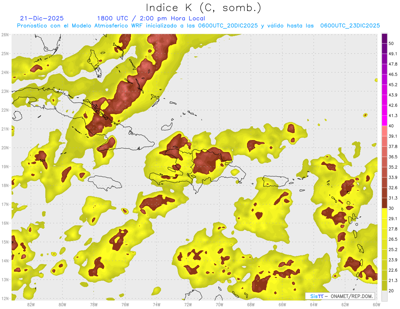Click the legend value "39.1"
Image resolution: width=400 pixels, height=309 pixels.
393,136
